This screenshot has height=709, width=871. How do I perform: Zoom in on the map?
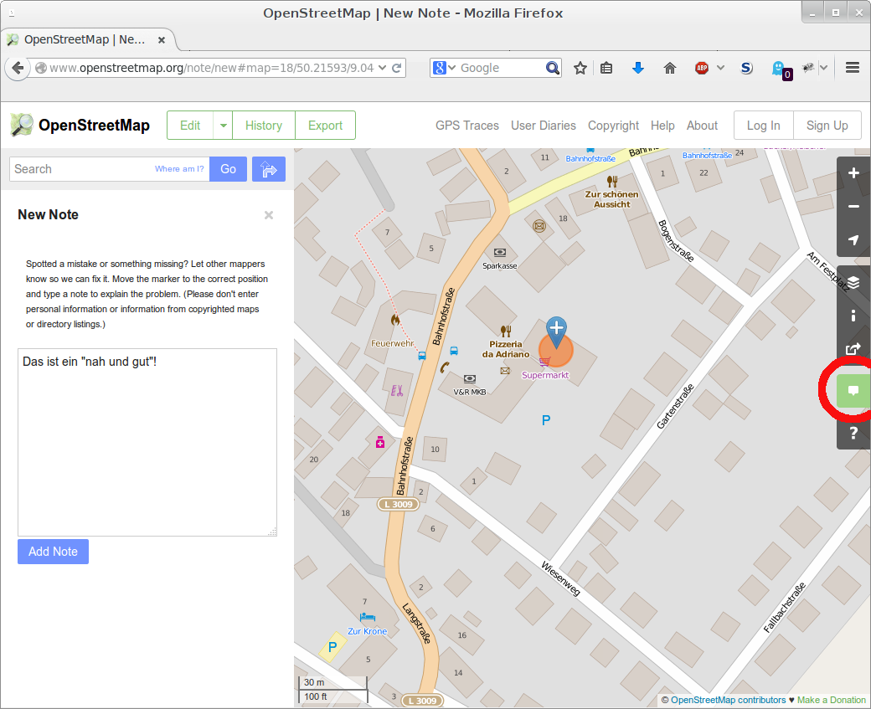coord(853,173)
